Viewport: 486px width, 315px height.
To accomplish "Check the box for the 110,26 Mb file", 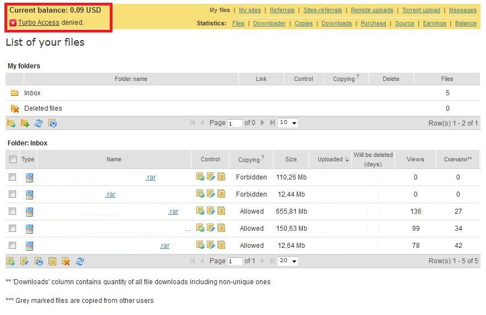I will [x=13, y=177].
